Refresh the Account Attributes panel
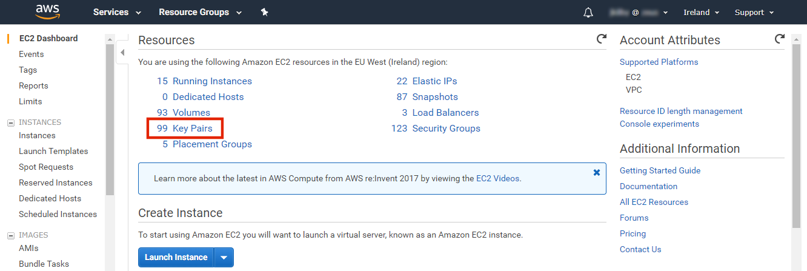This screenshot has height=271, width=807. (x=780, y=39)
